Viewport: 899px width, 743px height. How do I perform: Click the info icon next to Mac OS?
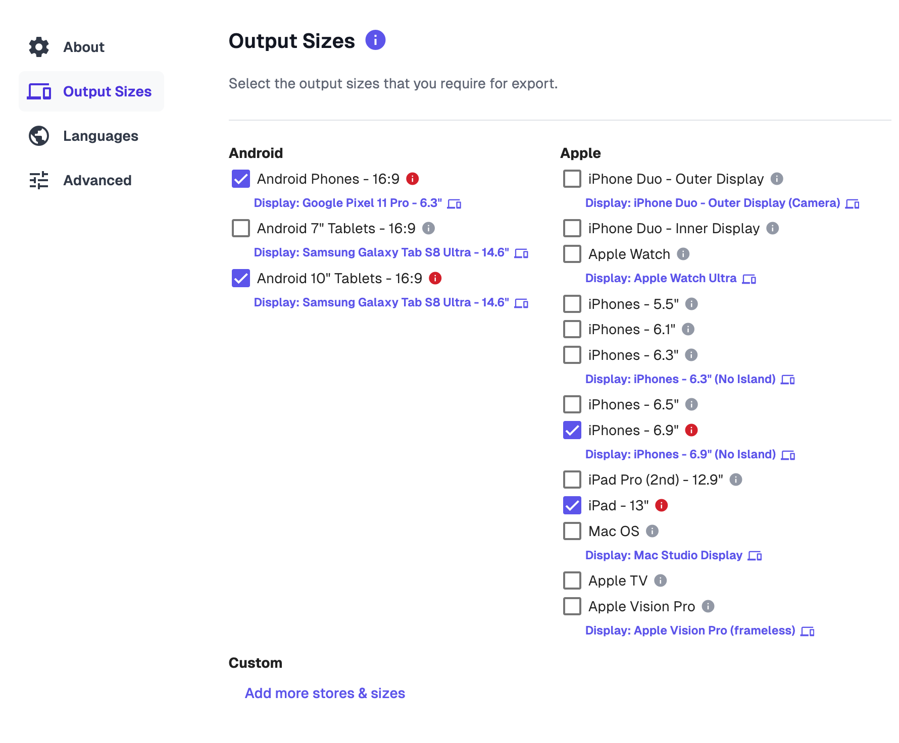(x=653, y=531)
